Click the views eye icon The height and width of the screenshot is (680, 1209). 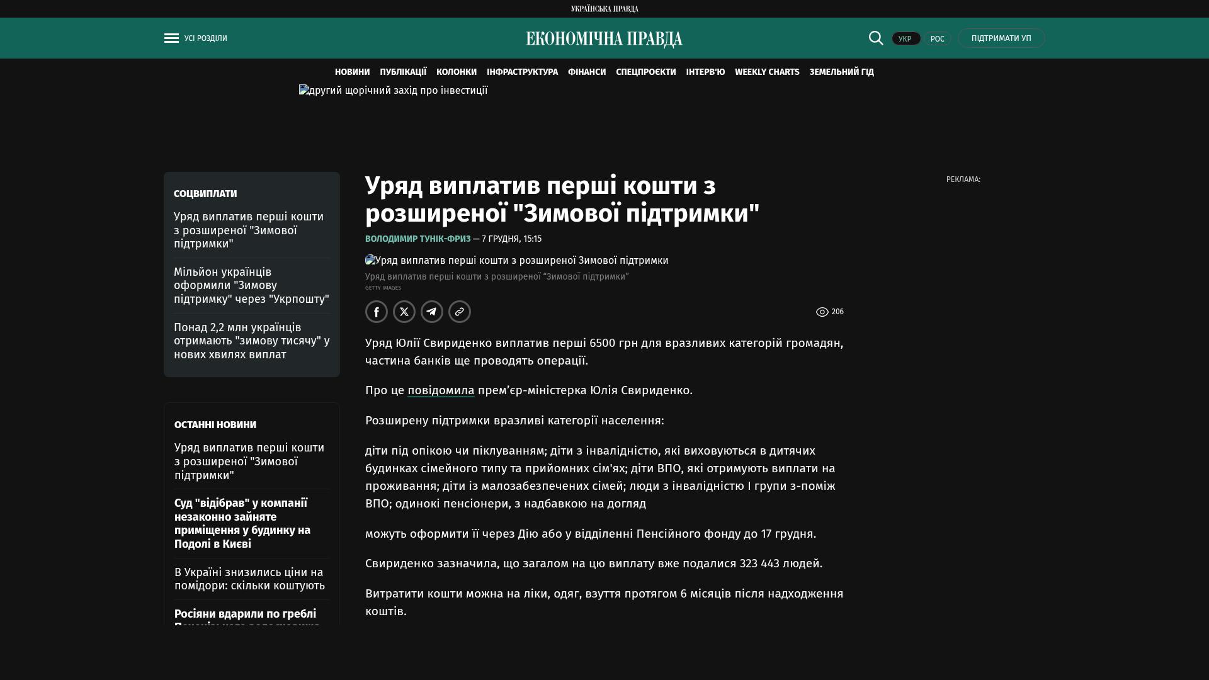(x=822, y=312)
